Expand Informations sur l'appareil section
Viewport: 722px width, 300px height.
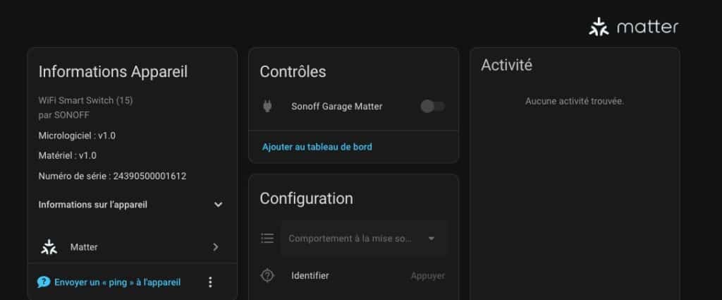pos(218,205)
